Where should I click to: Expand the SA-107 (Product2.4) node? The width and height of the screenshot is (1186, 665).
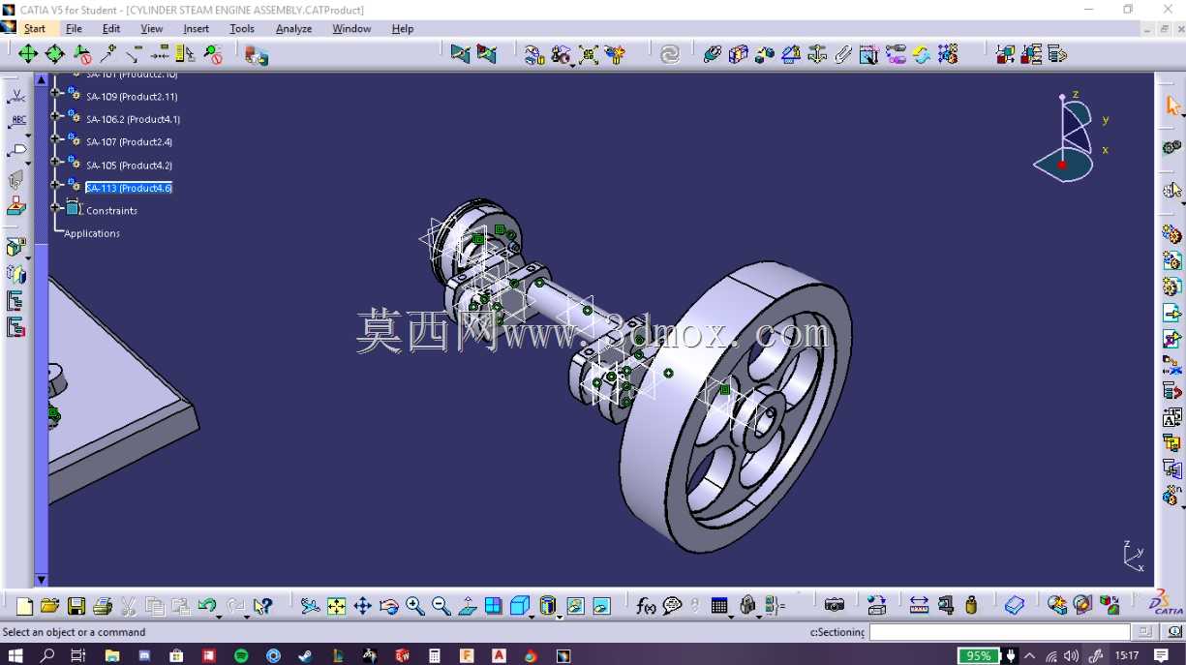57,139
